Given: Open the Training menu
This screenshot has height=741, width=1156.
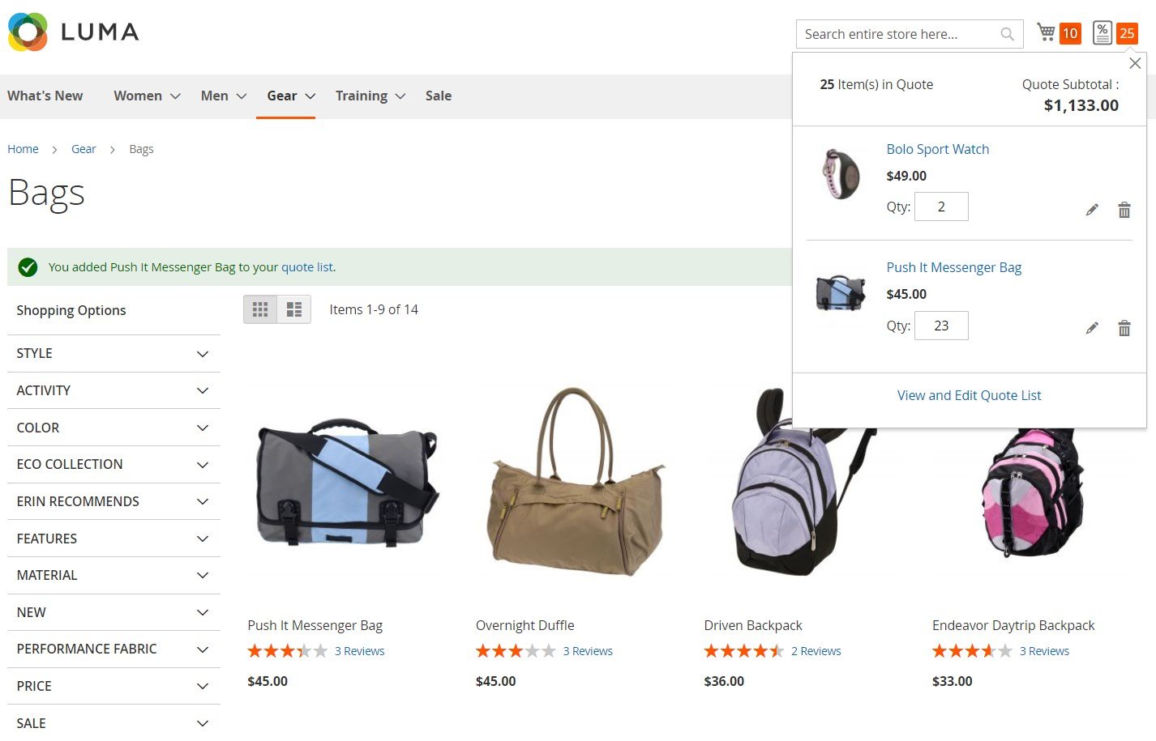Looking at the screenshot, I should click(x=370, y=96).
